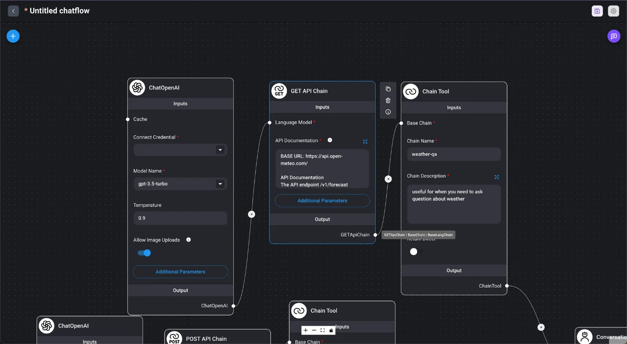
Task: Save the chatflow using the save icon
Action: coord(597,11)
